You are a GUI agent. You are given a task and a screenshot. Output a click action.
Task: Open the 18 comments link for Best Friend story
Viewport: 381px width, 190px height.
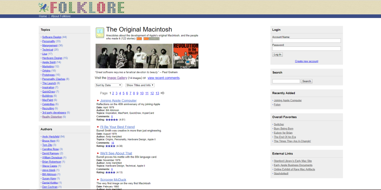pos(113,143)
